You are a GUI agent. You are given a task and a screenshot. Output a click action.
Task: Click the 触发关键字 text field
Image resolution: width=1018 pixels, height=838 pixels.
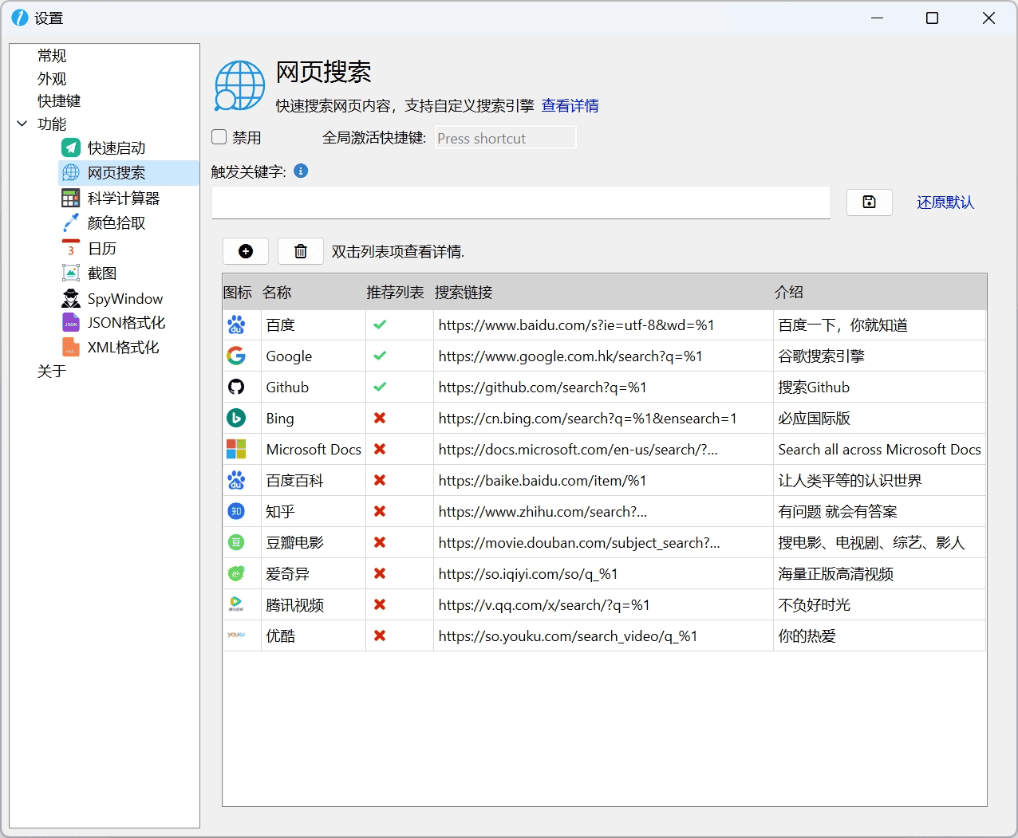coord(520,203)
